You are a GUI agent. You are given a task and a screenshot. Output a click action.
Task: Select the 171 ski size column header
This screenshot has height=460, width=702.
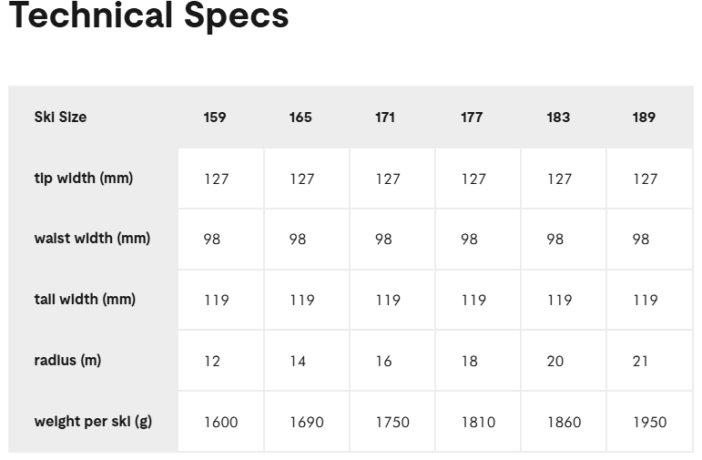tap(385, 118)
